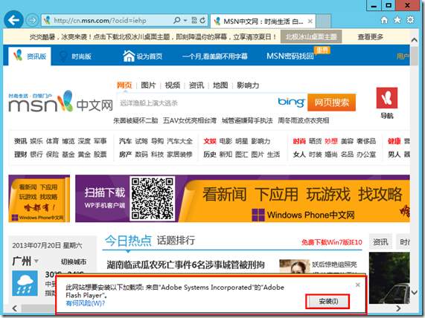
Task: Click the rainy weather icon
Action: point(25,283)
